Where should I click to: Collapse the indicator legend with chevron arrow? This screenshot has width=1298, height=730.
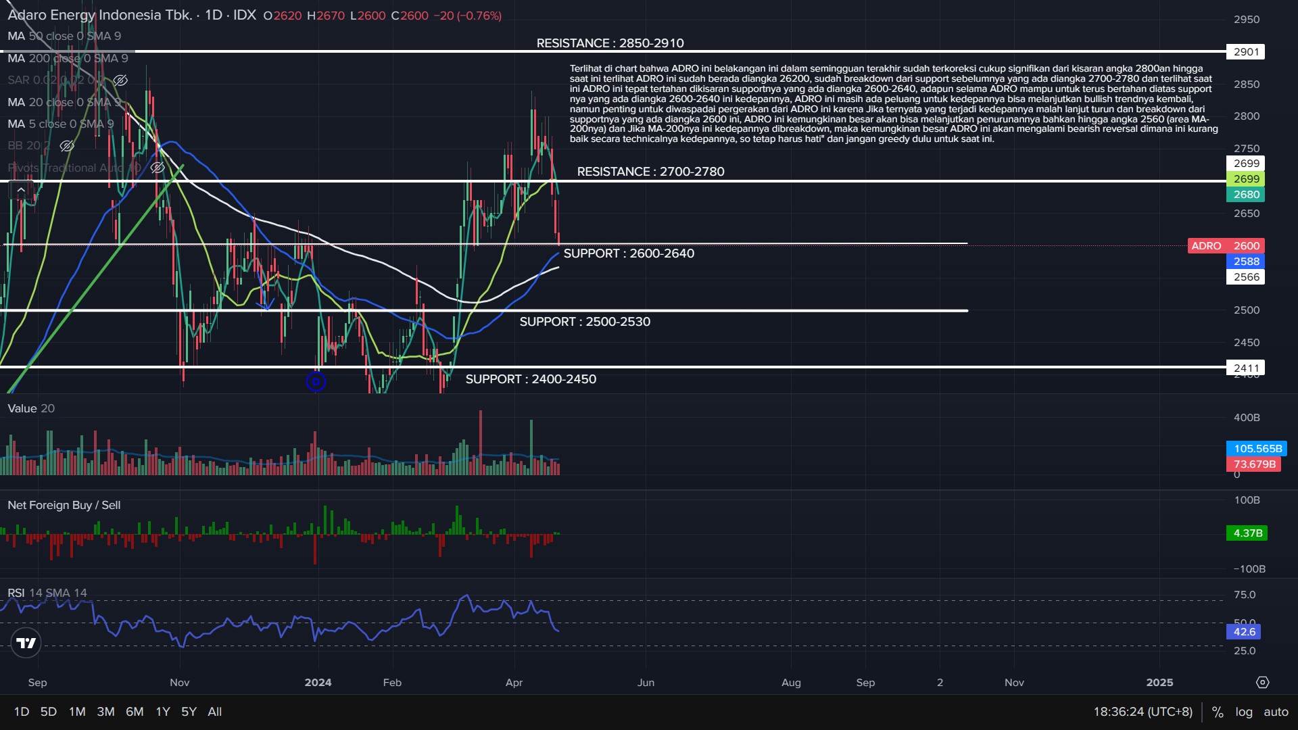tap(21, 190)
